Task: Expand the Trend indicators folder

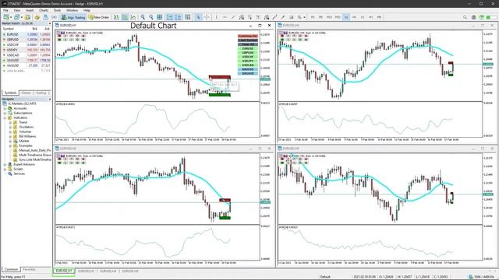Action: point(10,122)
